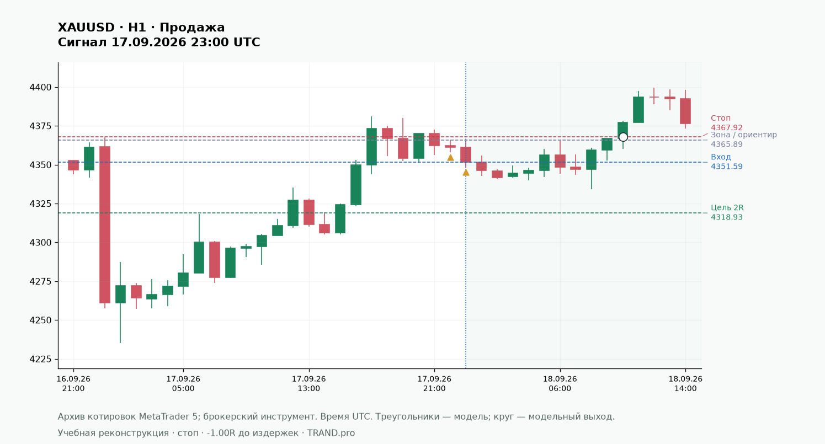The image size is (825, 444).
Task: Click the target value '4318.93'
Action: [727, 217]
